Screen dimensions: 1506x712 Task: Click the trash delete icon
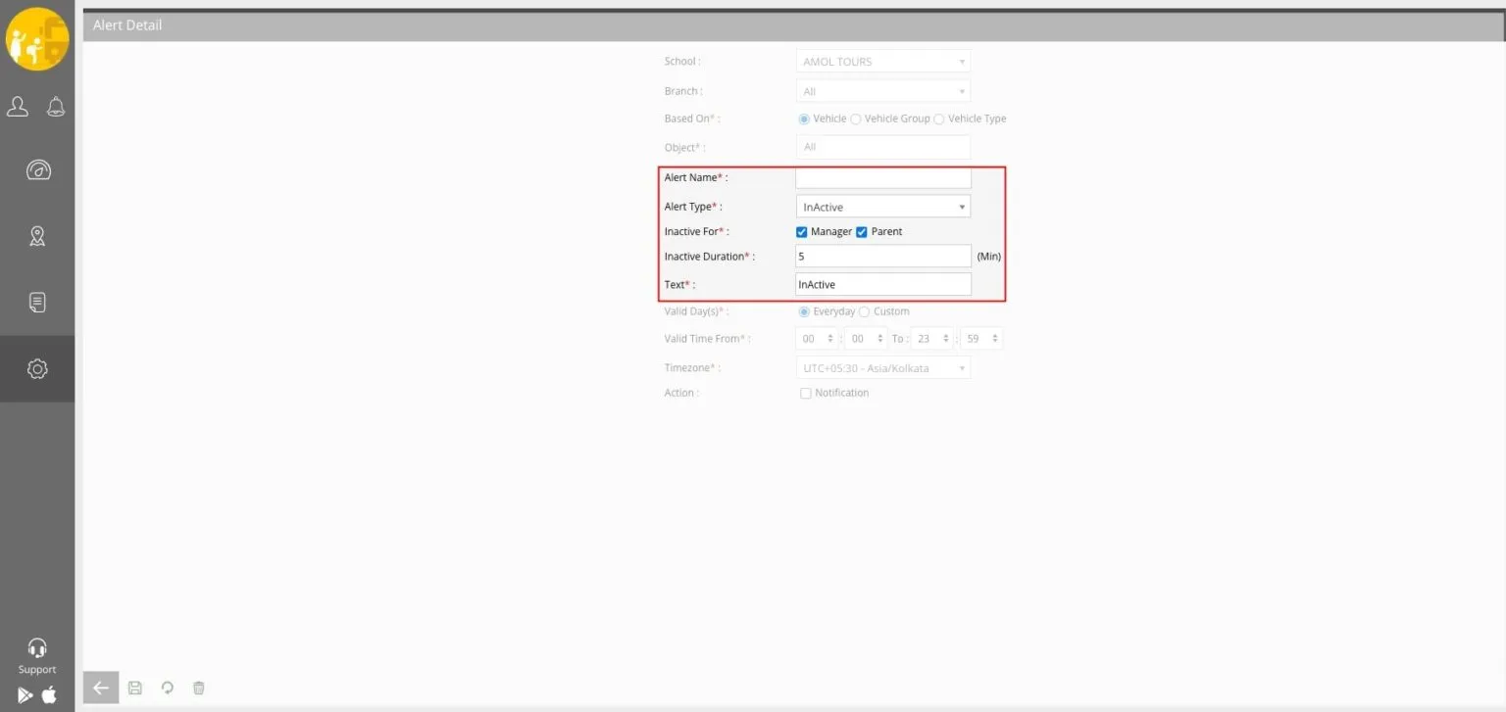tap(199, 688)
